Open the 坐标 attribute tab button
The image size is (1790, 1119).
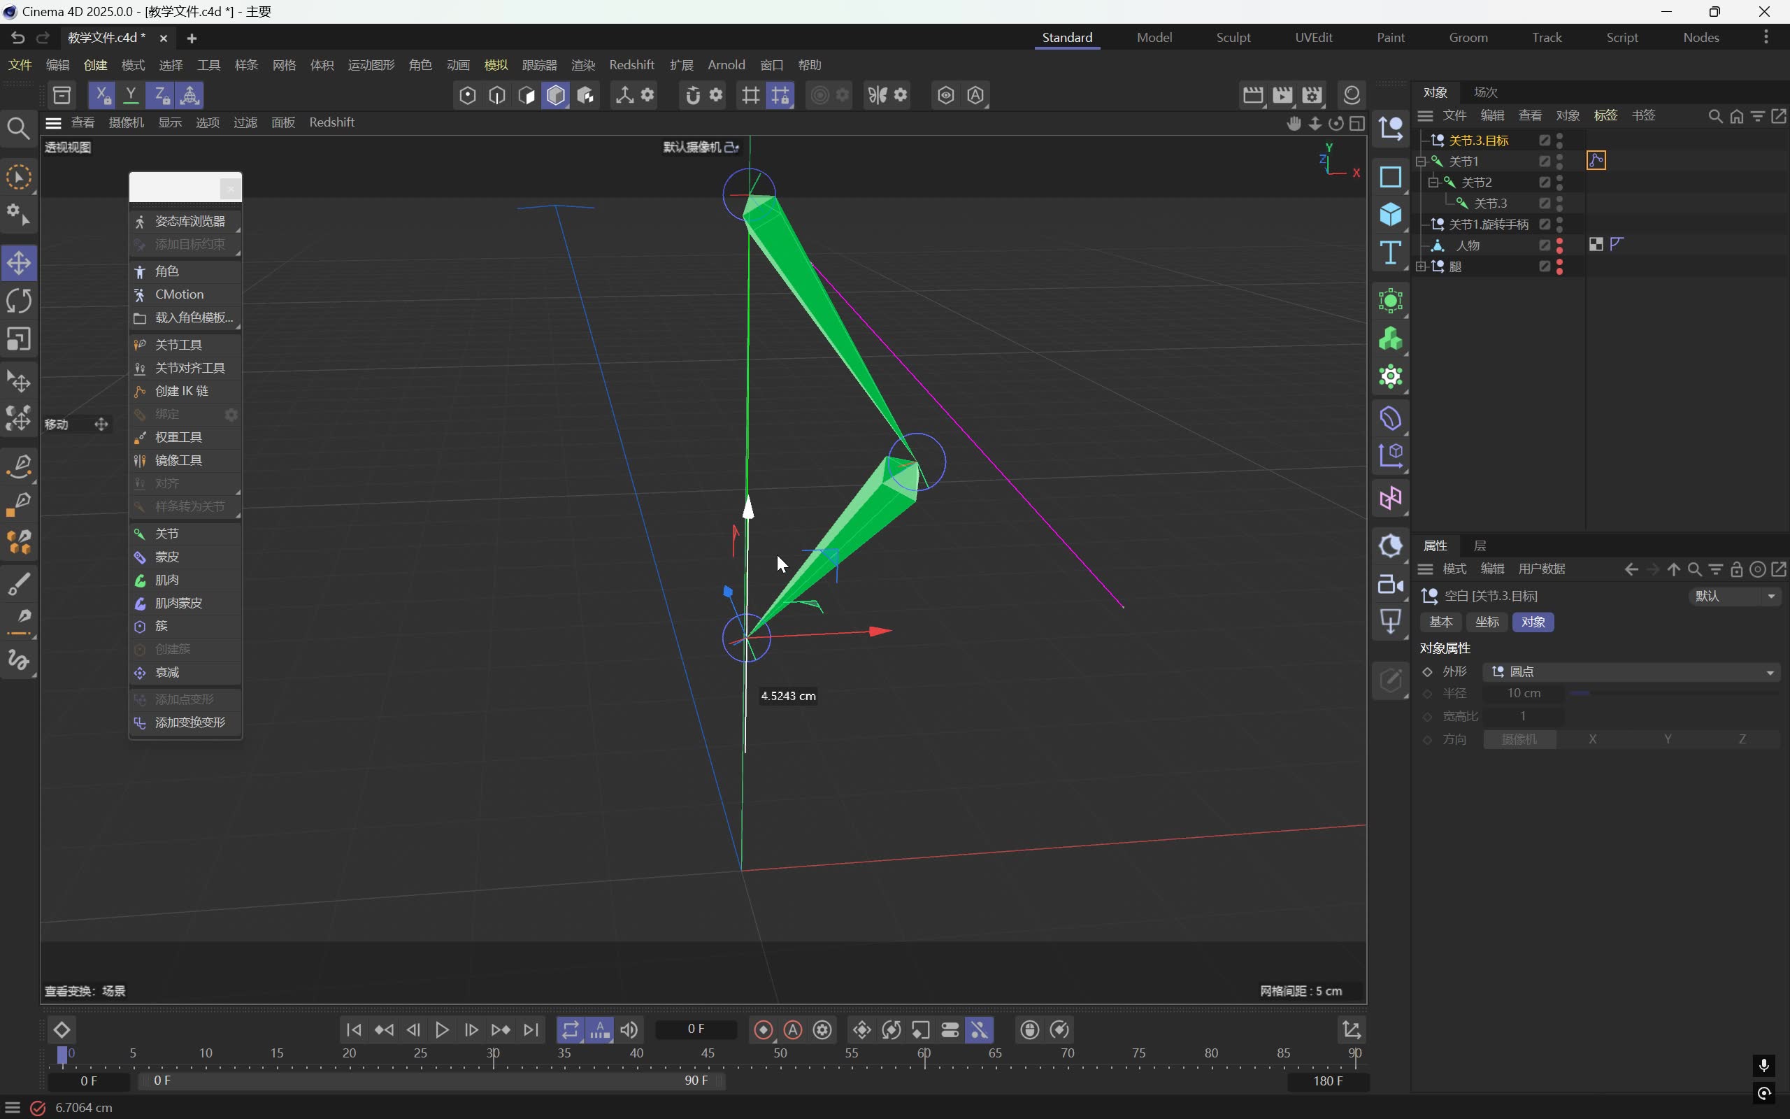tap(1486, 622)
